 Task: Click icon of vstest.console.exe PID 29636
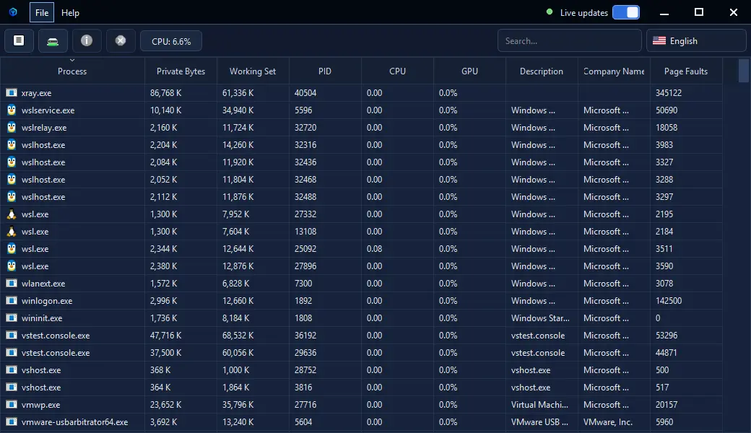pyautogui.click(x=12, y=353)
